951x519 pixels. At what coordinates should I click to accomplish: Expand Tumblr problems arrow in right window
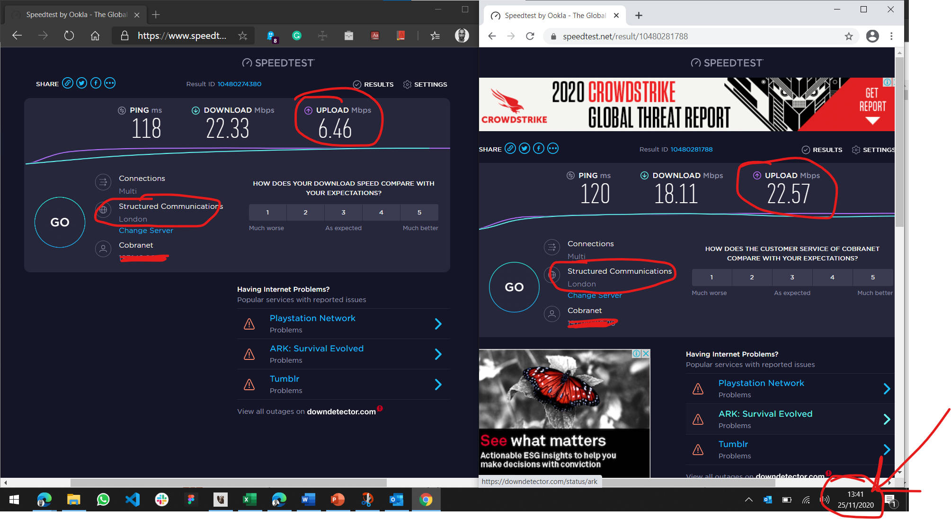coord(887,449)
